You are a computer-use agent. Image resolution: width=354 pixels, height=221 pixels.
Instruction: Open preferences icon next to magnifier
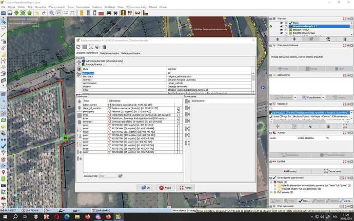pyautogui.click(x=58, y=13)
